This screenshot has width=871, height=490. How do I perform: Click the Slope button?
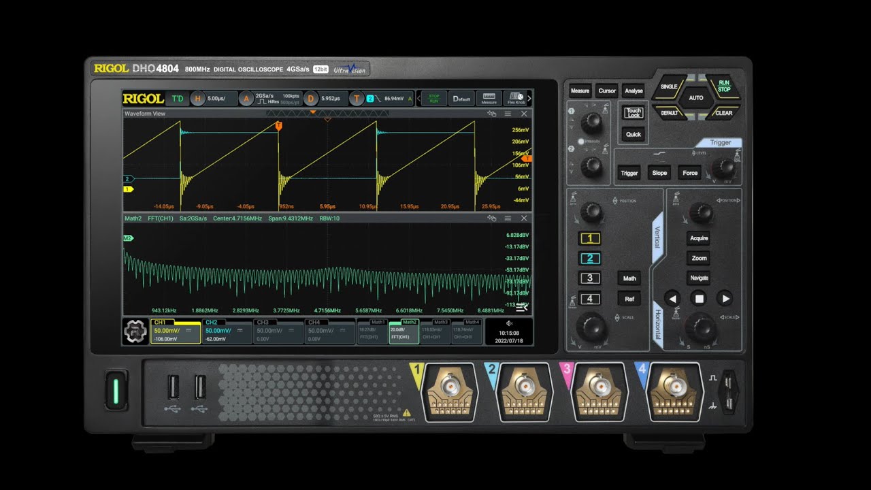point(659,173)
